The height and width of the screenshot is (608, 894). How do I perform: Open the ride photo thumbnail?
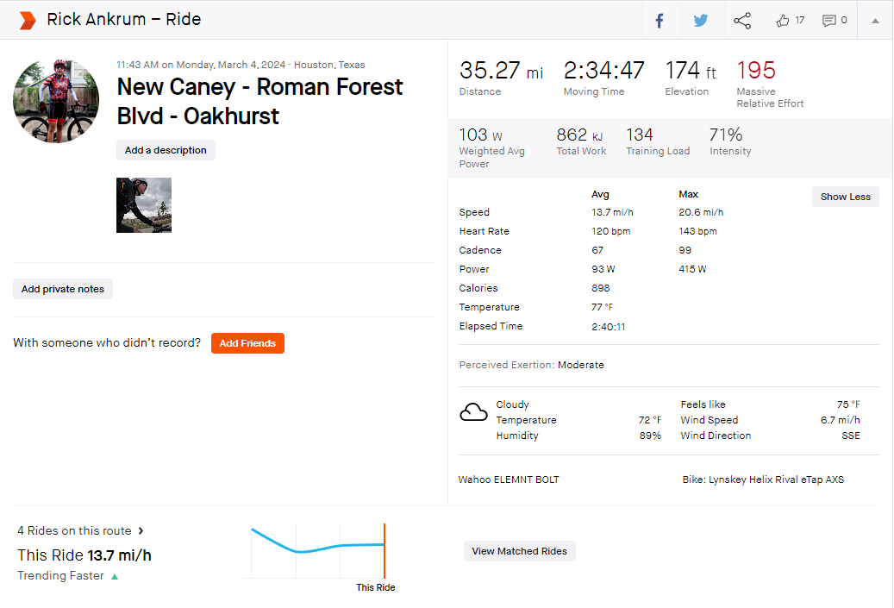(x=144, y=205)
